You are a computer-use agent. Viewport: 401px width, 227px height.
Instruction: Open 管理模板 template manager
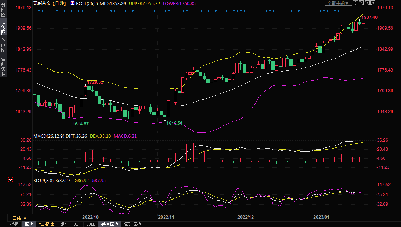[132, 224]
